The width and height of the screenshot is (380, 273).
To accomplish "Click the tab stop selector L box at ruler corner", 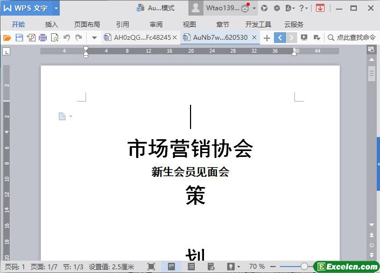I will (6, 51).
